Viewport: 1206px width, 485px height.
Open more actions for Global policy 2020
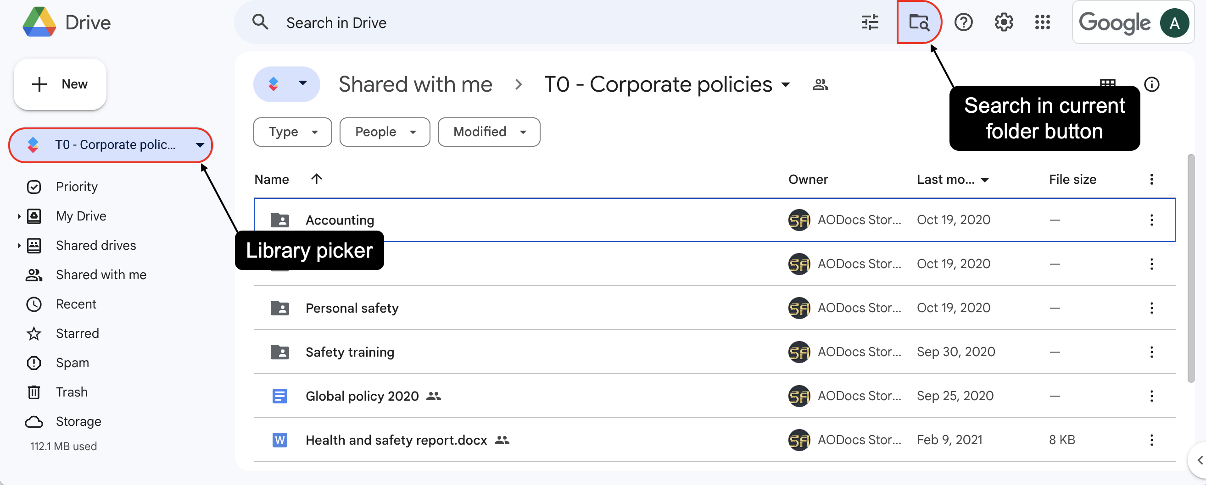tap(1152, 396)
